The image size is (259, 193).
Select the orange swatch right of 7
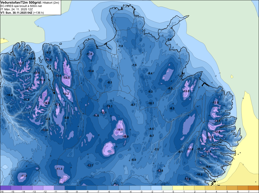254,188
